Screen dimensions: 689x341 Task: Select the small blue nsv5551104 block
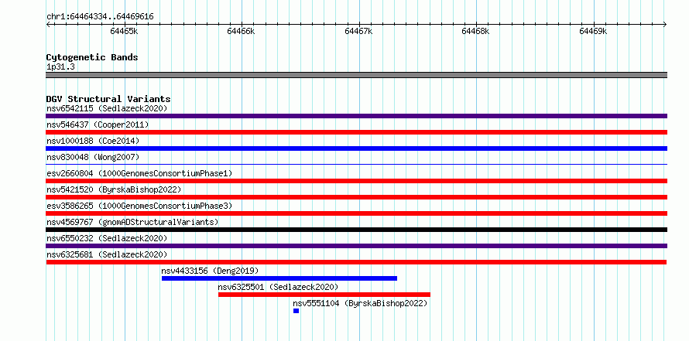pos(297,311)
